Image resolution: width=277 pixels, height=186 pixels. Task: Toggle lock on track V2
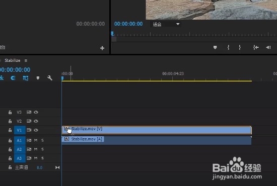10,121
